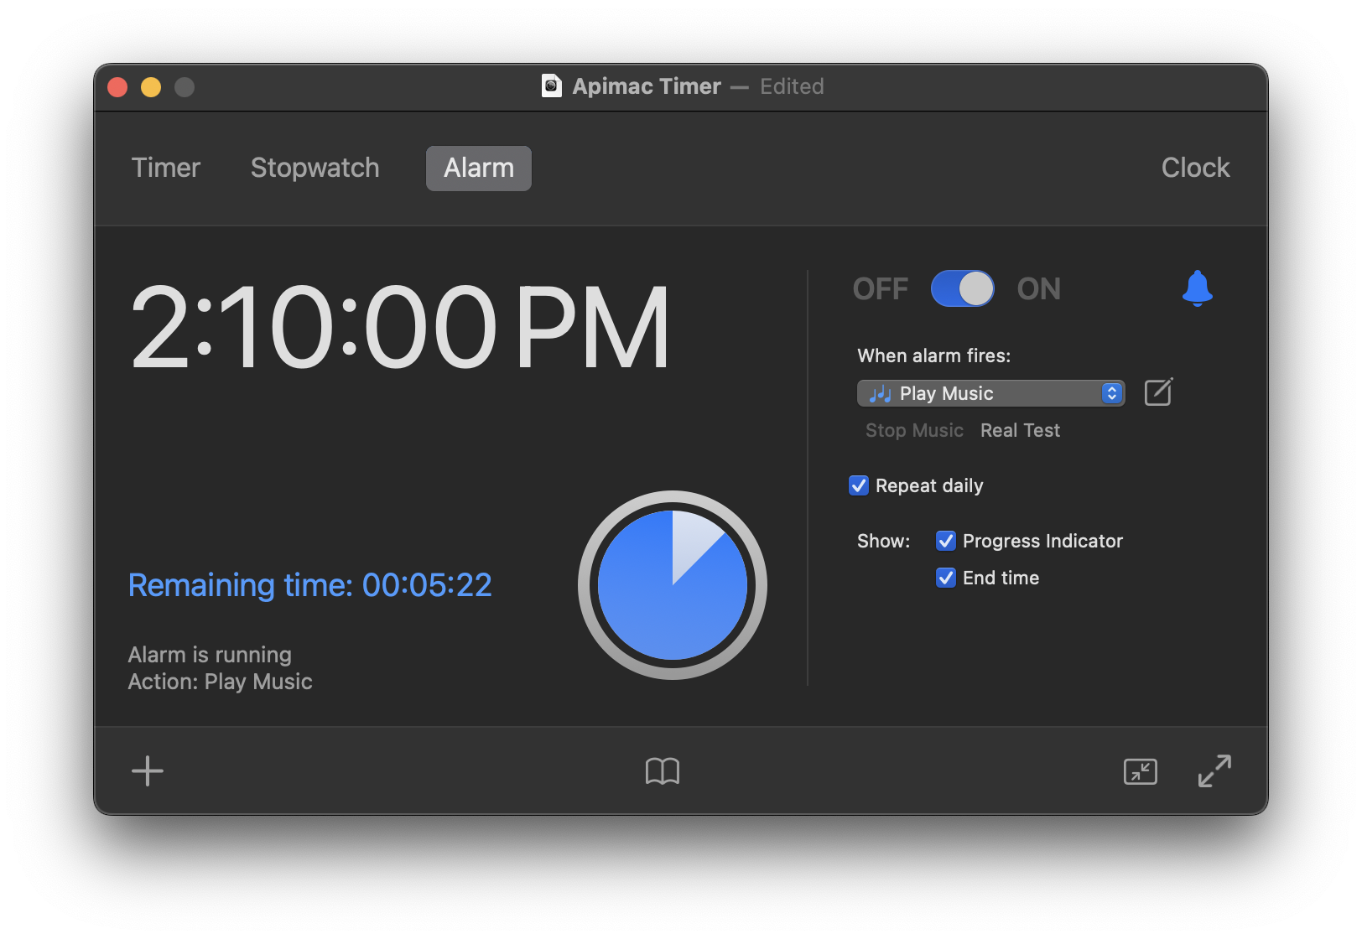1362x939 pixels.
Task: Click the music notes icon in Play Music
Action: pyautogui.click(x=880, y=393)
